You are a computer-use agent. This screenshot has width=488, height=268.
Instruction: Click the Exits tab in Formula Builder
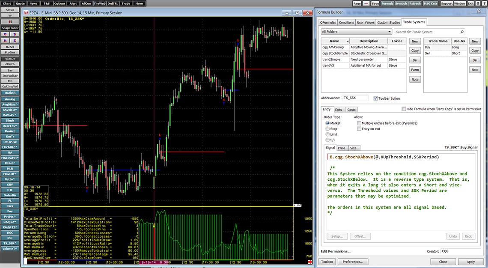(x=339, y=109)
